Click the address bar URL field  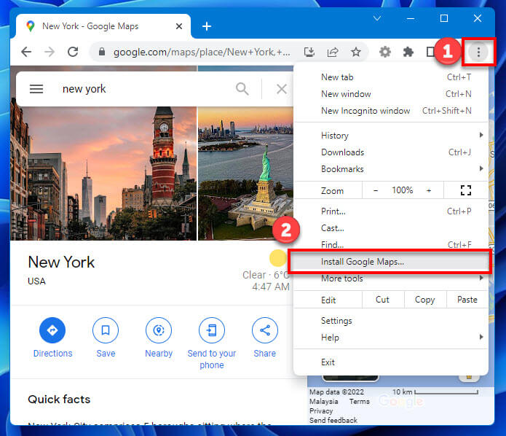pyautogui.click(x=202, y=52)
